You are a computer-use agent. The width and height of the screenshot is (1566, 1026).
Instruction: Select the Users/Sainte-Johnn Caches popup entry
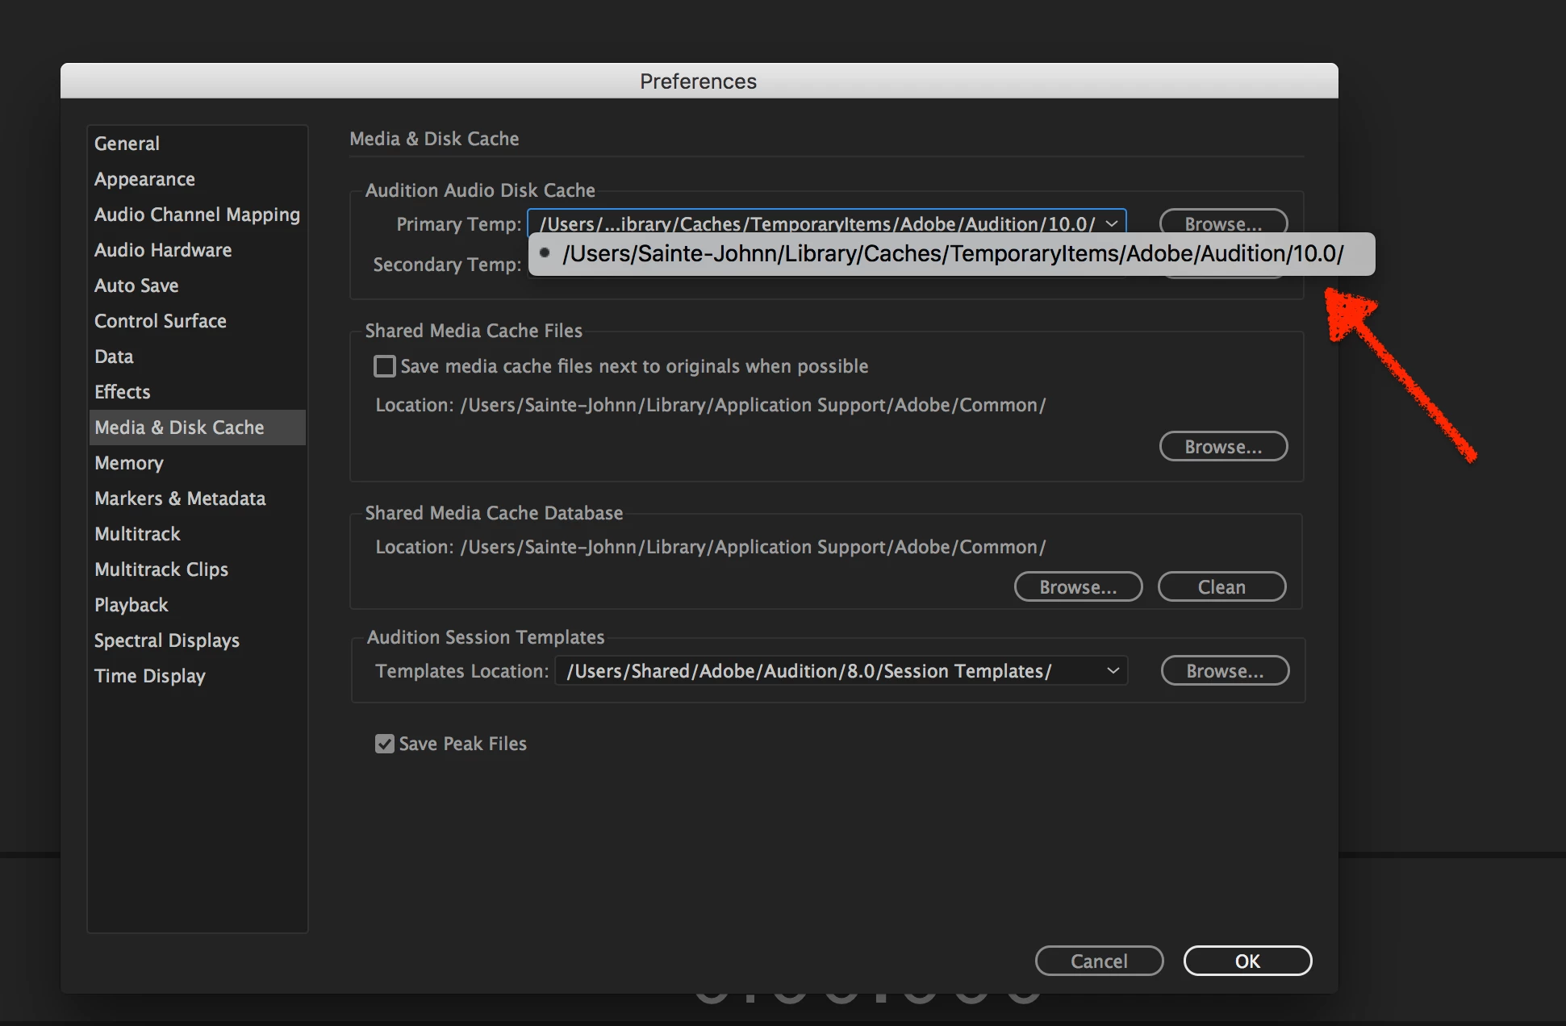[952, 254]
